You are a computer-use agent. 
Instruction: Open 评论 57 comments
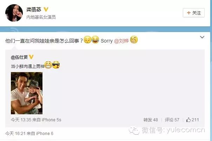[x=172, y=120]
